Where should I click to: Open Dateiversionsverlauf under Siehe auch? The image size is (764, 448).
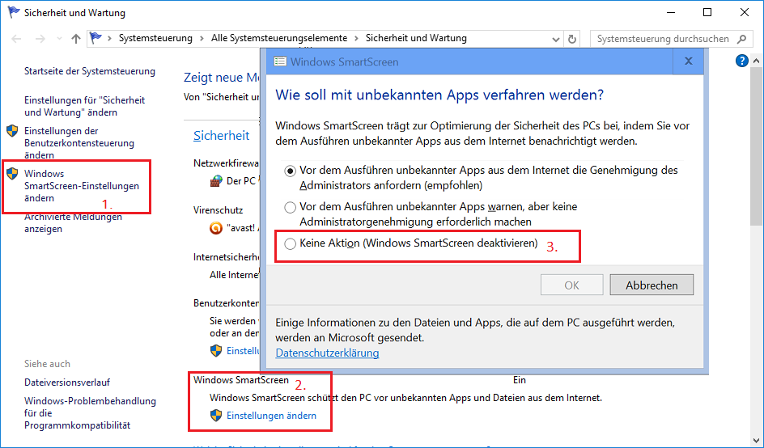(x=67, y=382)
